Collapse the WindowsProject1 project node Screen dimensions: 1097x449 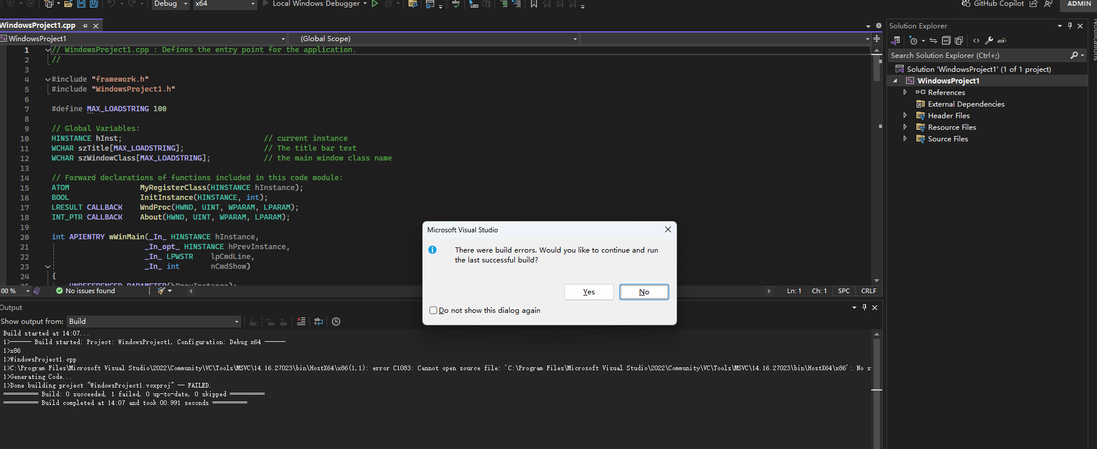[x=895, y=81]
